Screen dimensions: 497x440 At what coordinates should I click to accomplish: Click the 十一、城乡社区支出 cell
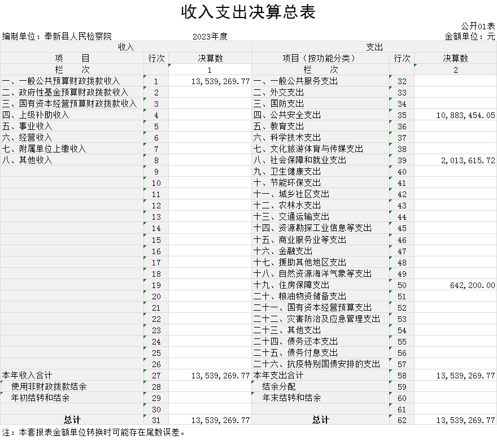tap(320, 194)
